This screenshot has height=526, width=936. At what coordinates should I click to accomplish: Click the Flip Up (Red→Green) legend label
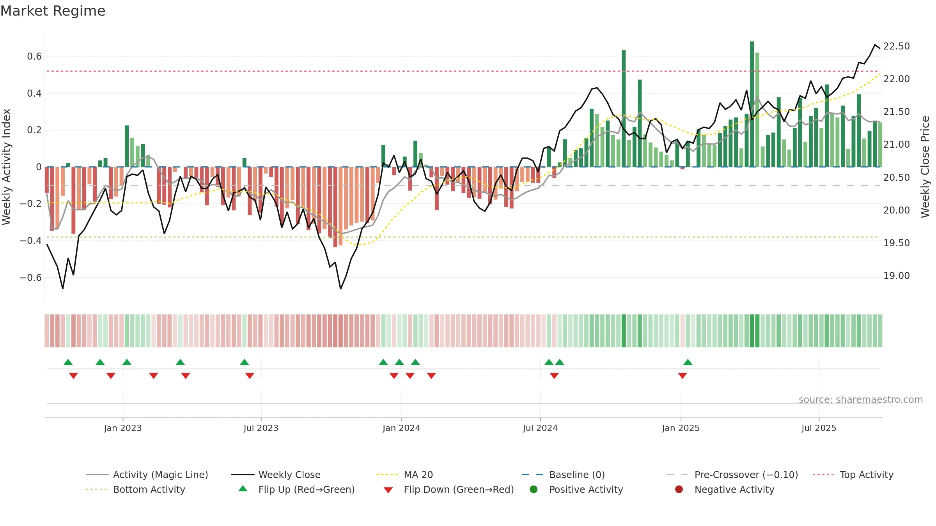click(307, 489)
